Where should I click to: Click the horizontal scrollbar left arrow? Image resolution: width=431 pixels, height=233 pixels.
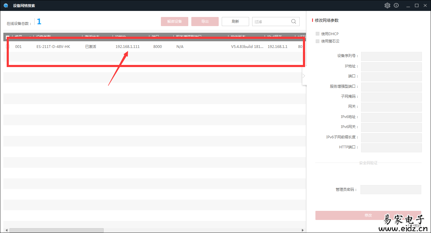(x=6, y=230)
